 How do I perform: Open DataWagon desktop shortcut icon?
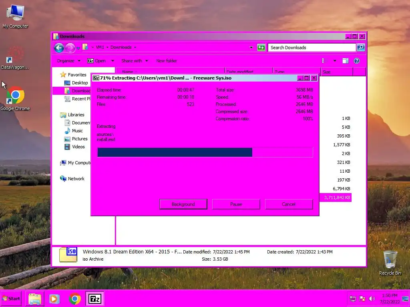[15, 58]
